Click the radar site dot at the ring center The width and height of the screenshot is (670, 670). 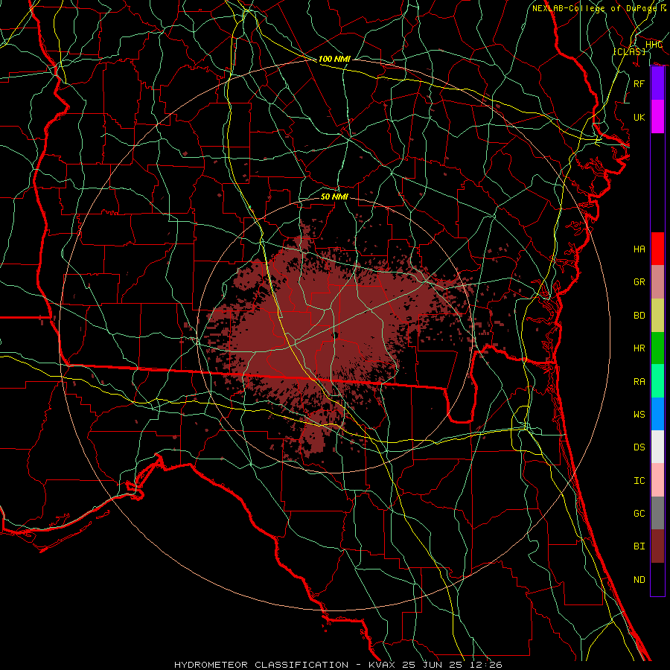[336, 335]
